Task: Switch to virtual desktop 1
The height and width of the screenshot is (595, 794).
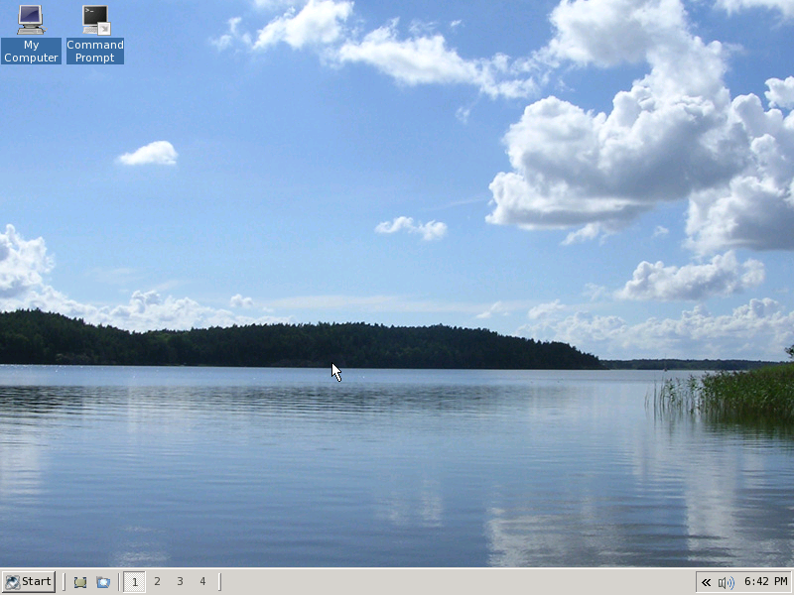Action: click(134, 582)
